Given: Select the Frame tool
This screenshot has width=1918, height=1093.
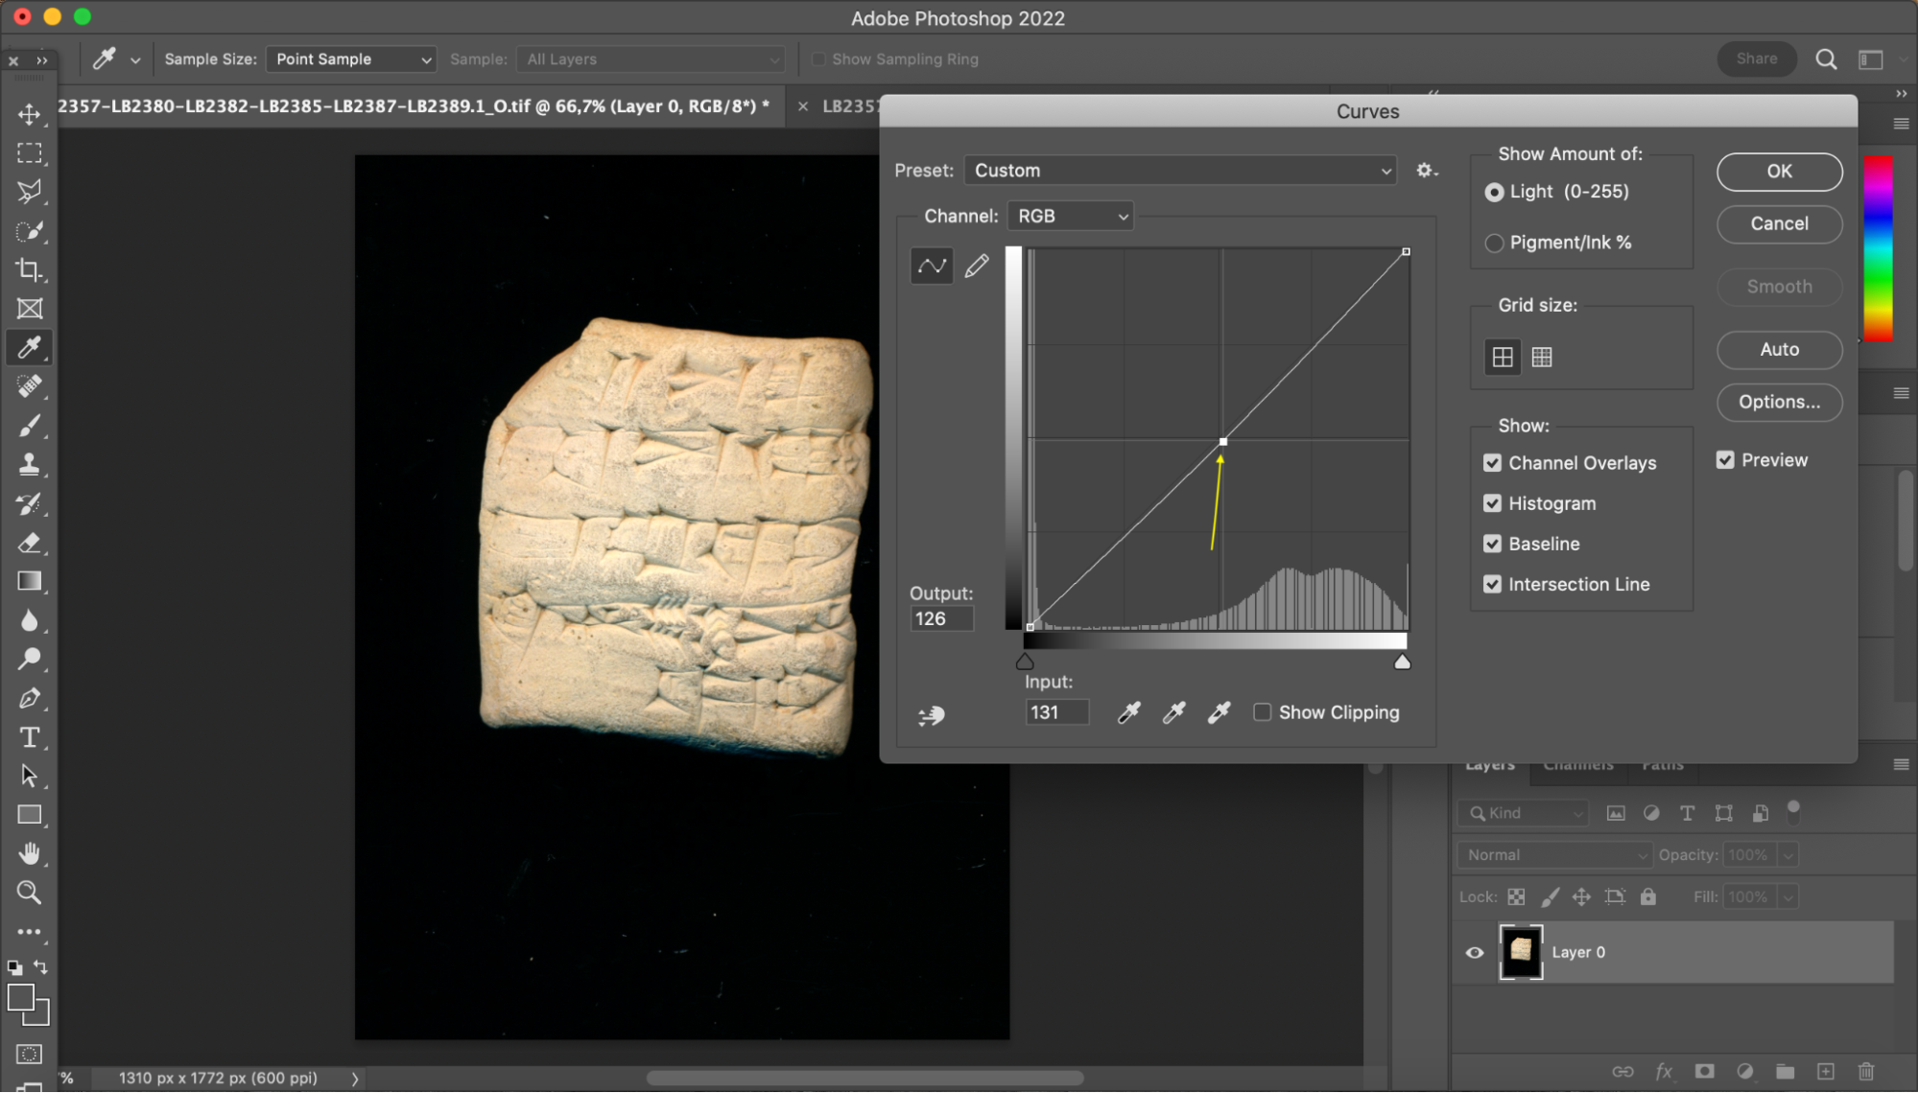Looking at the screenshot, I should pos(29,309).
